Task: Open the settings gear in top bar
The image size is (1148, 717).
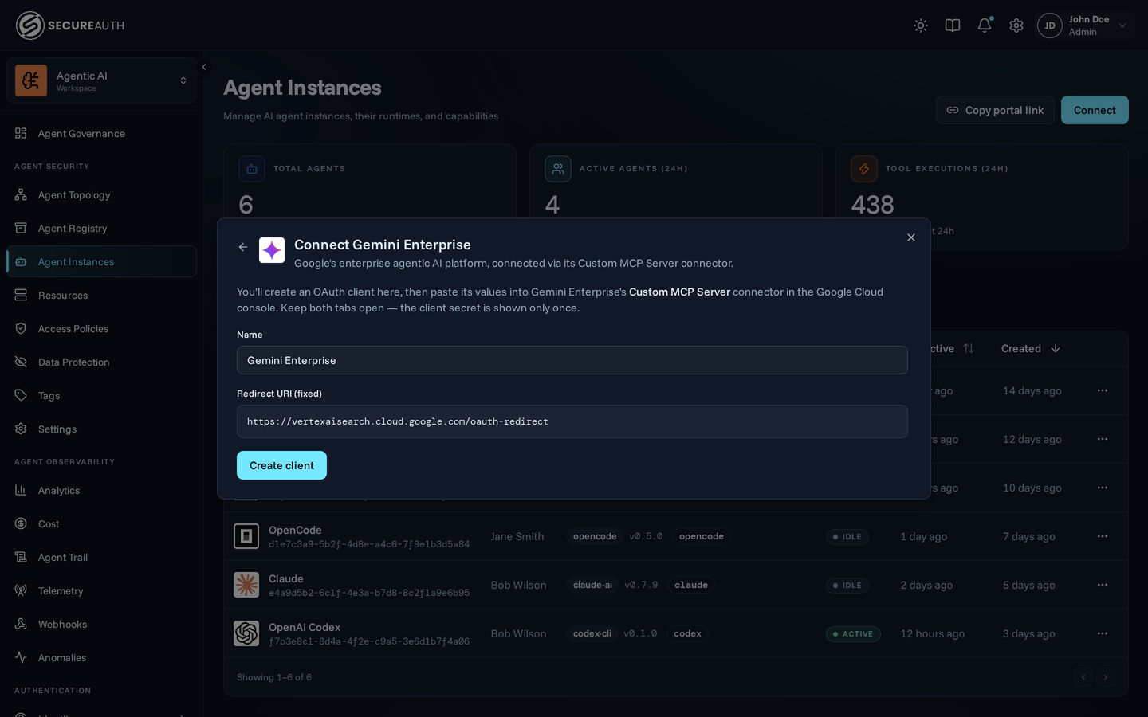Action: click(1016, 25)
